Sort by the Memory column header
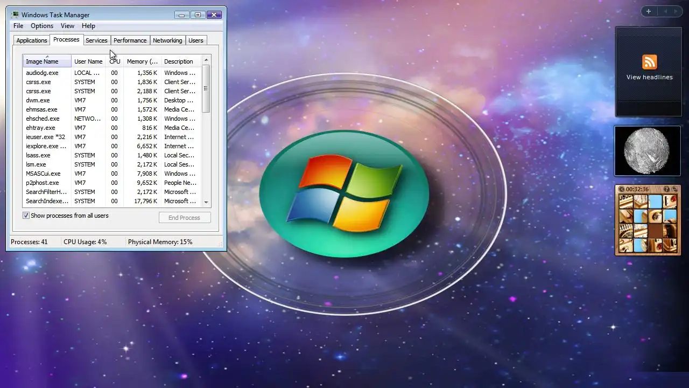 pos(142,61)
